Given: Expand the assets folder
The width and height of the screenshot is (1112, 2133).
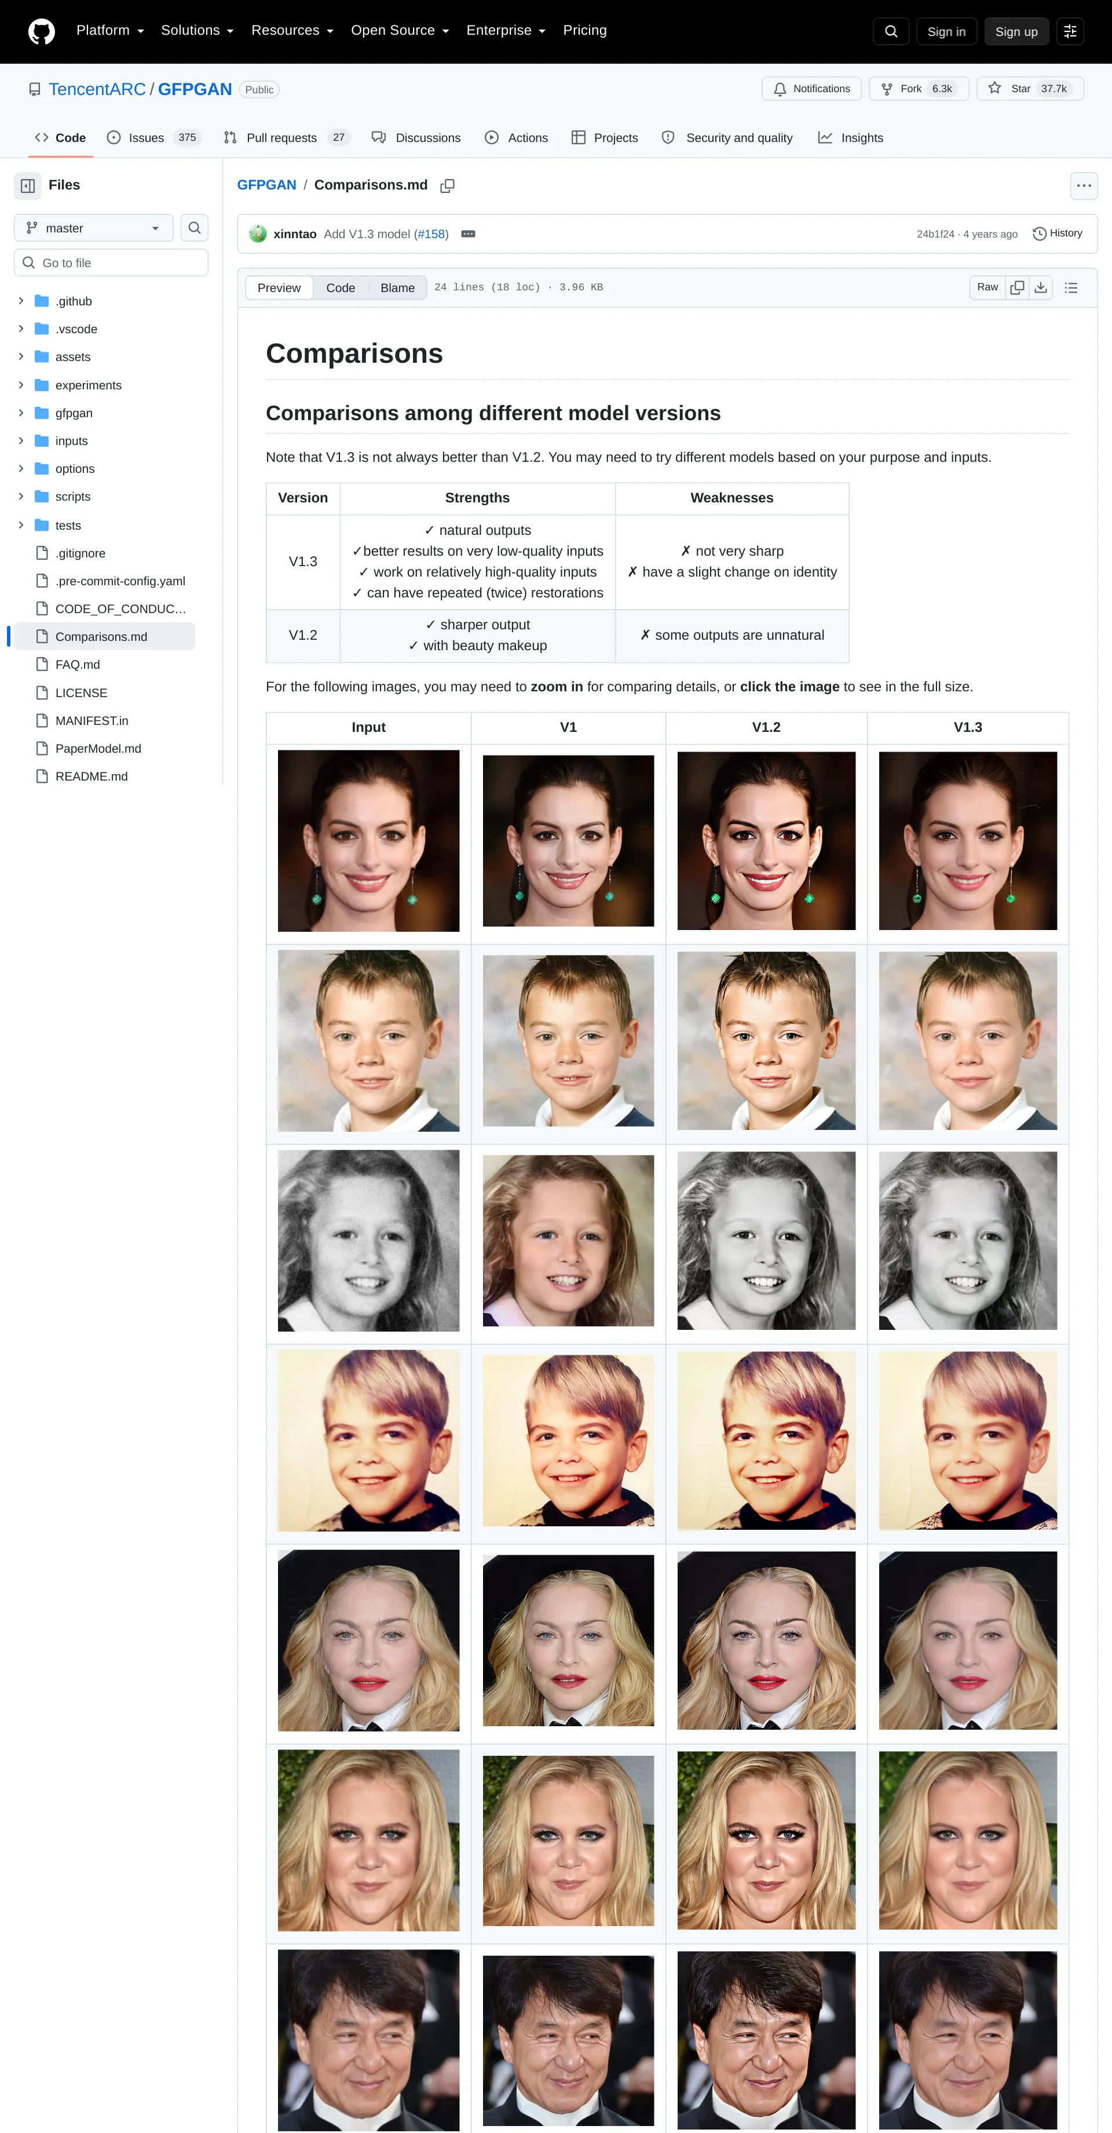Looking at the screenshot, I should click(21, 357).
